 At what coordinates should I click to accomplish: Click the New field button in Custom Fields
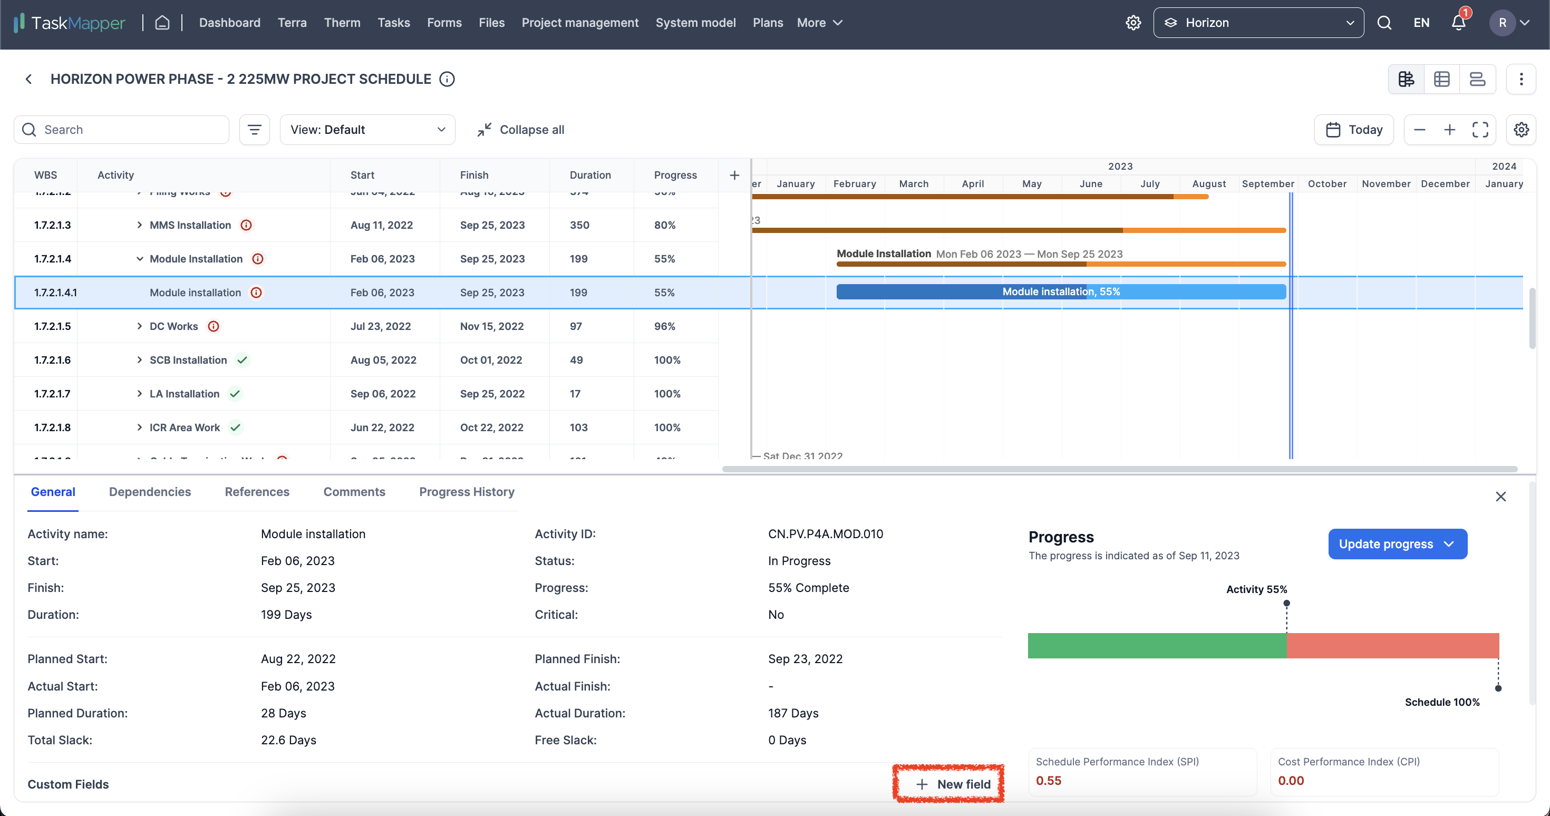(x=952, y=783)
